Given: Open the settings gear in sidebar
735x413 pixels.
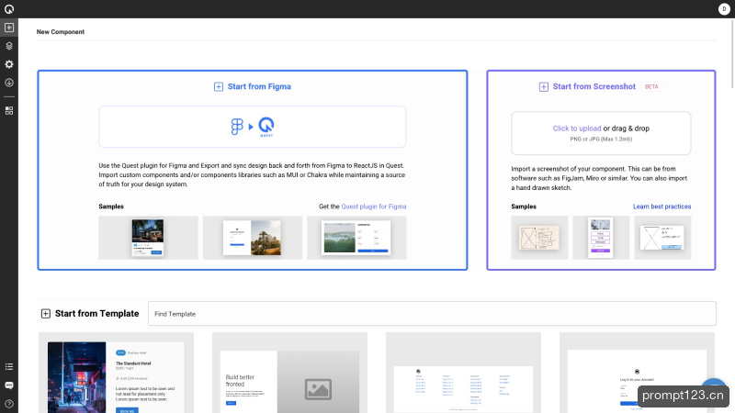Looking at the screenshot, I should [x=9, y=64].
